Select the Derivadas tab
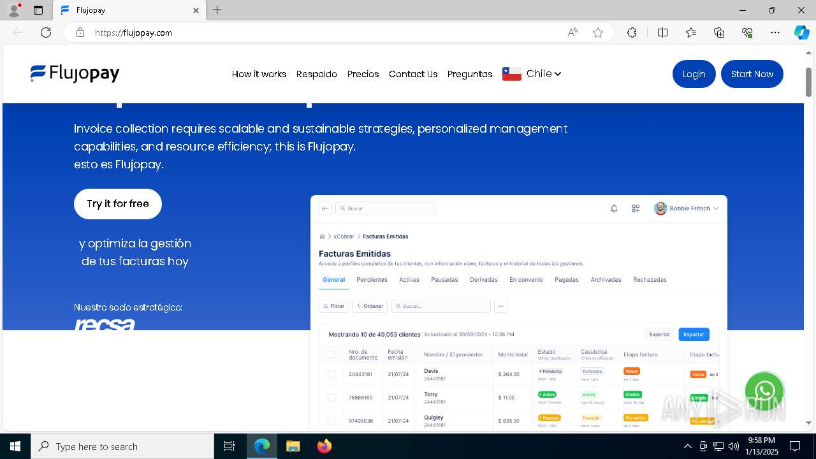Screen dimensions: 816x459 pyautogui.click(x=484, y=280)
